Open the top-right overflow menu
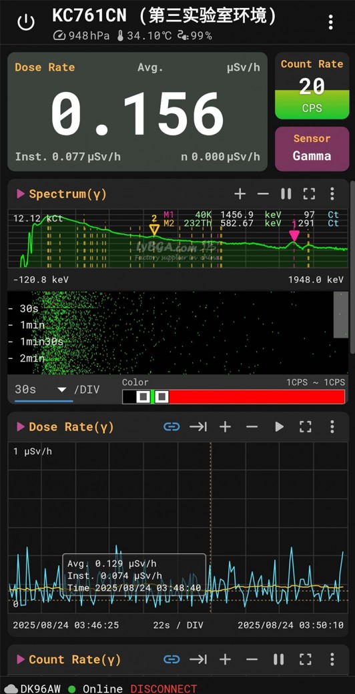The image size is (355, 694). tap(331, 21)
